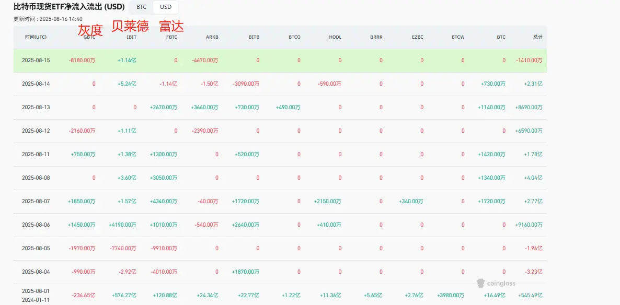The width and height of the screenshot is (620, 305).
Task: Select the 2025-08-15 date cell
Action: point(35,61)
